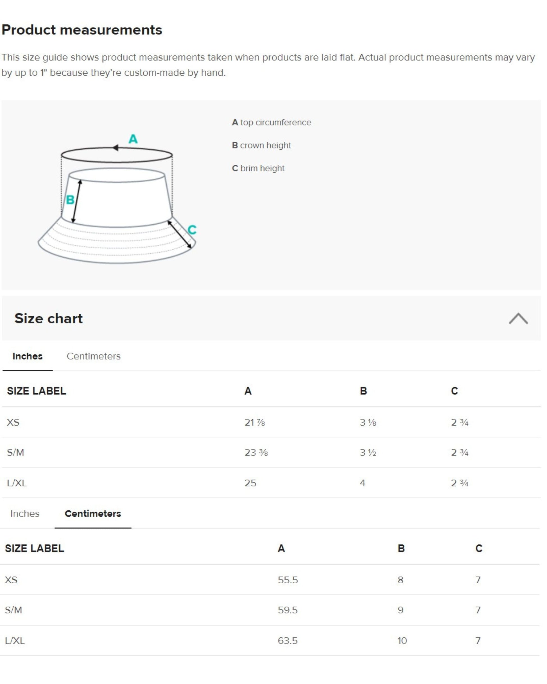547x684 pixels.
Task: Collapse the Size chart with the chevron
Action: pos(518,319)
